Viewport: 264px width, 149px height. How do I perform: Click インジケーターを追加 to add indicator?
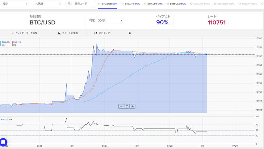click(24, 33)
